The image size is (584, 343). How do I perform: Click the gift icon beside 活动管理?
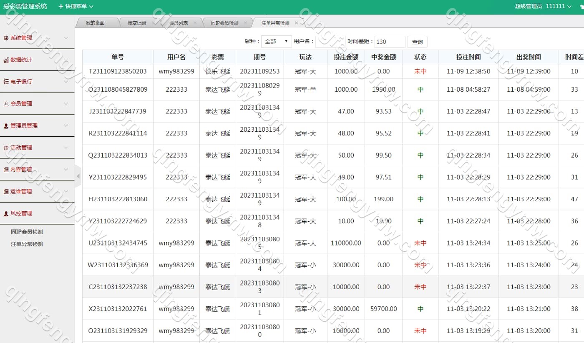coord(6,148)
